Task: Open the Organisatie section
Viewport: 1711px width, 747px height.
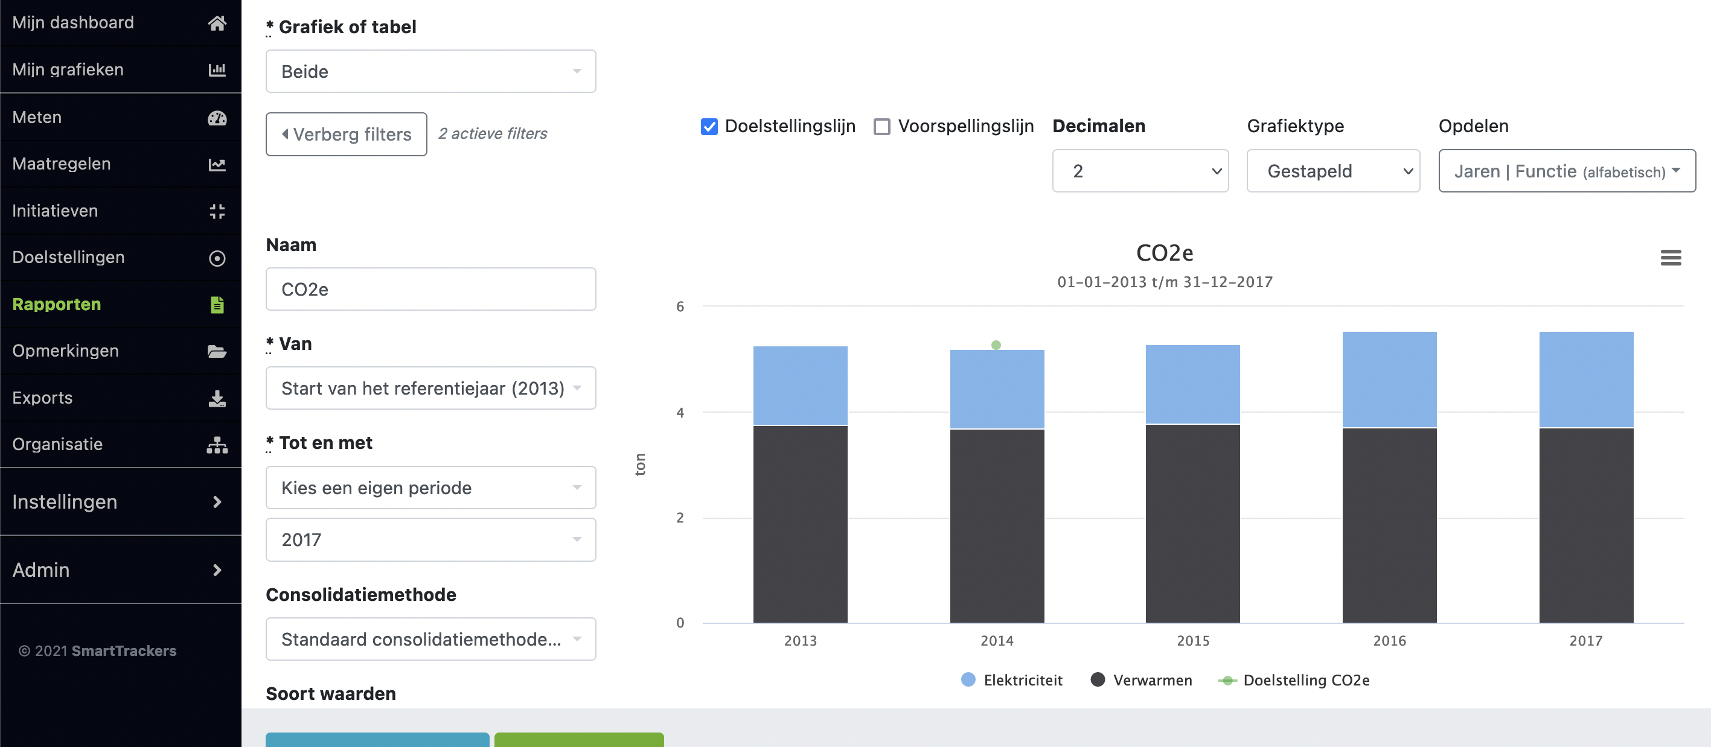Action: pyautogui.click(x=121, y=445)
